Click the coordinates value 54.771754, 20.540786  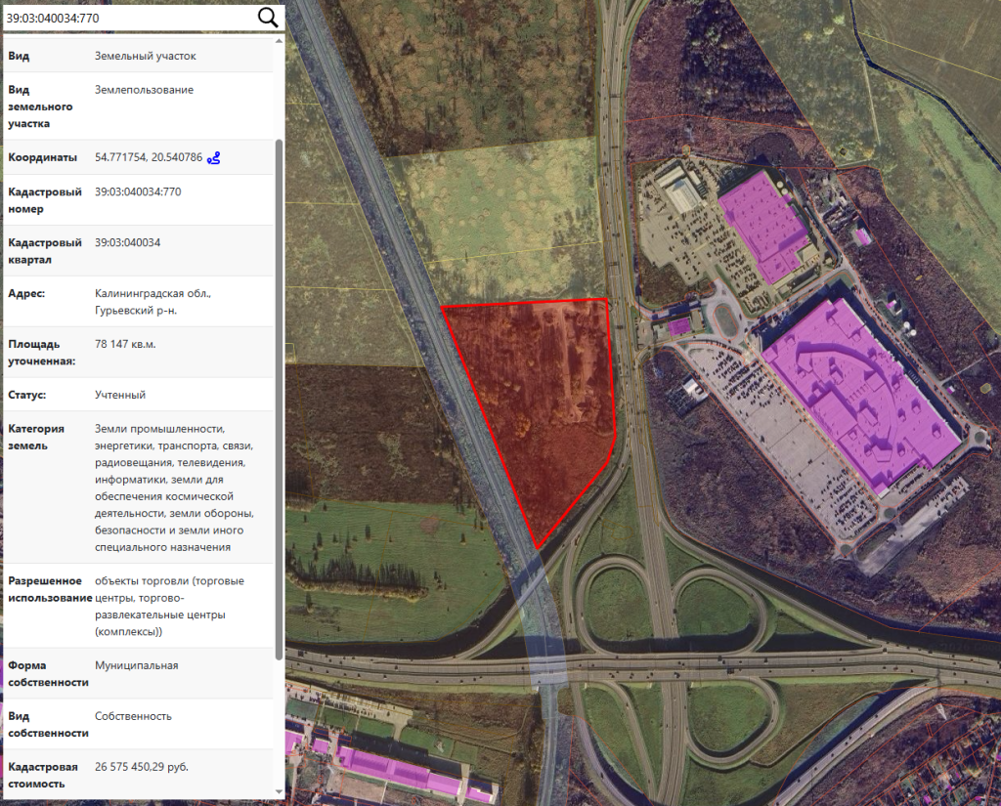pyautogui.click(x=149, y=157)
